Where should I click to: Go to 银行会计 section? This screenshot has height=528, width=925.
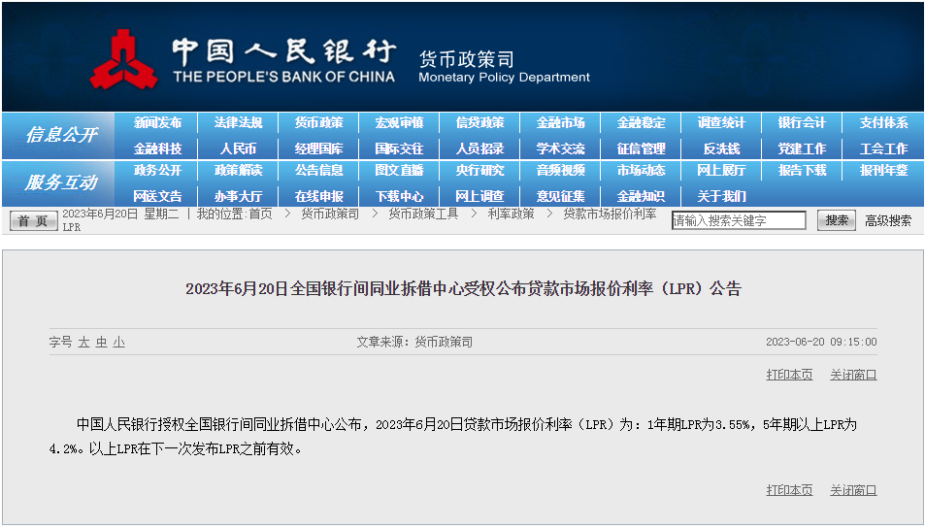click(x=803, y=122)
